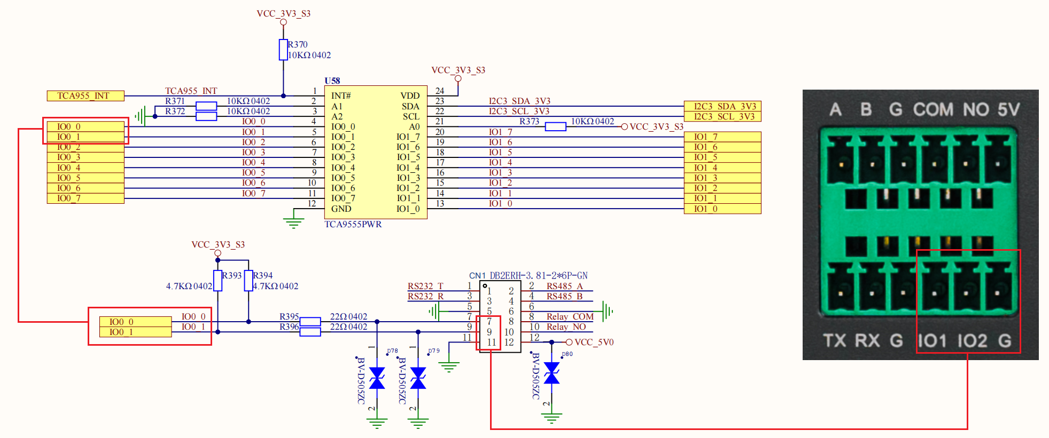This screenshot has height=438, width=1049.
Task: Click the 5V label on connector photo
Action: 1009,109
